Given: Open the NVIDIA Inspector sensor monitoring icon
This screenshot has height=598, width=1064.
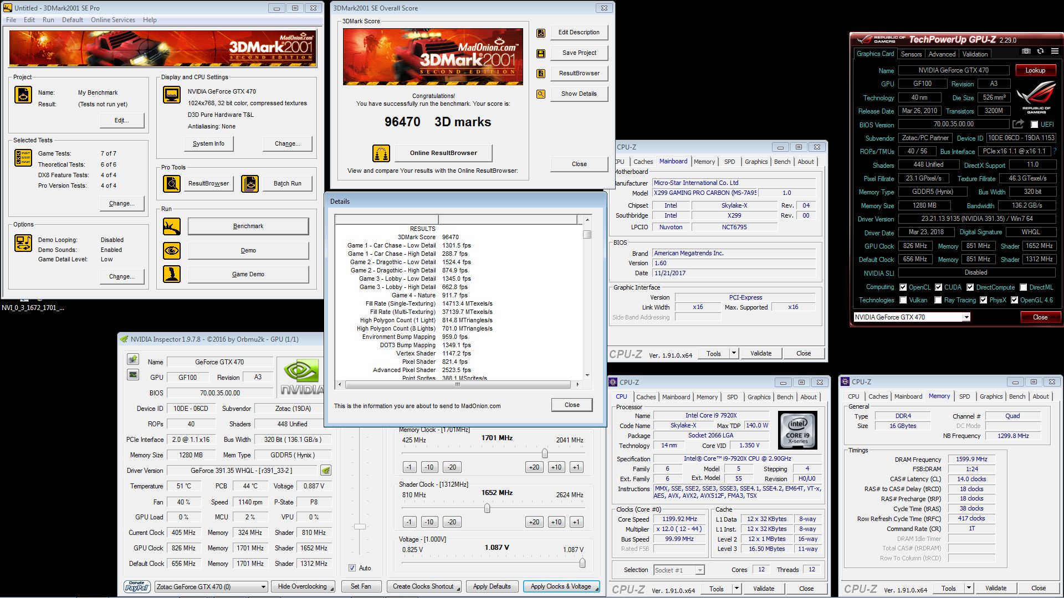Looking at the screenshot, I should 133,375.
